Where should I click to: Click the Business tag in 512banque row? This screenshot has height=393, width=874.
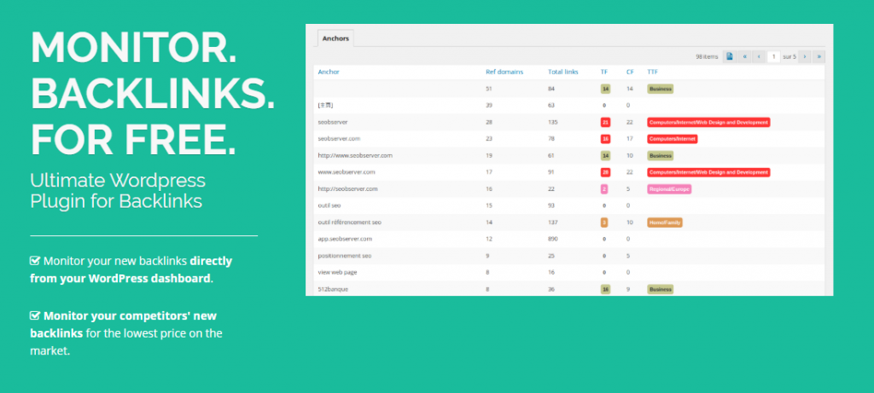tap(660, 289)
